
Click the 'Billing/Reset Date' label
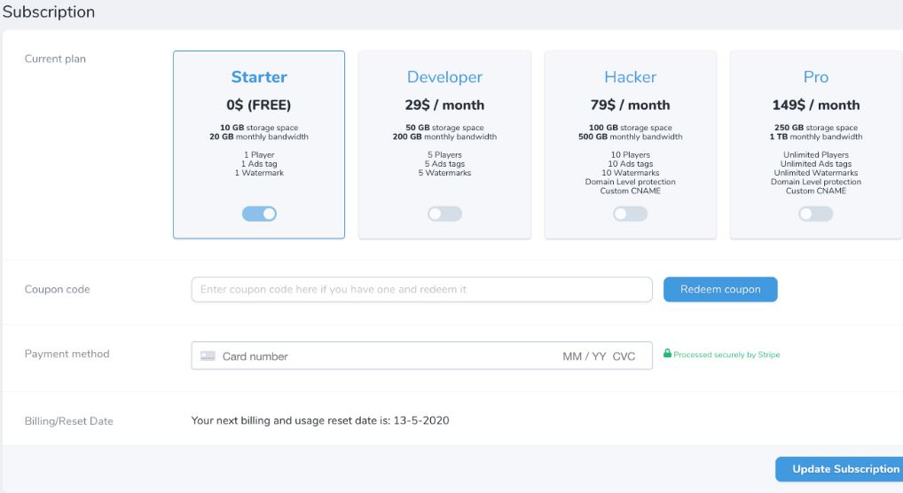coord(68,421)
